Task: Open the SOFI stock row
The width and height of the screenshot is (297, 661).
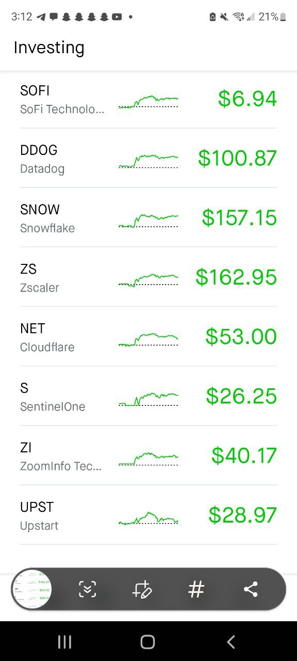Action: [x=148, y=99]
